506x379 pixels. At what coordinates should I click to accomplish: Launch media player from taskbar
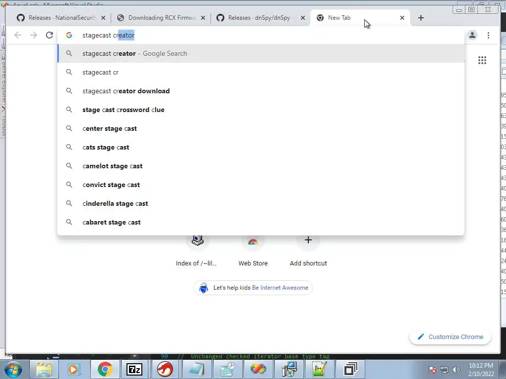74,369
